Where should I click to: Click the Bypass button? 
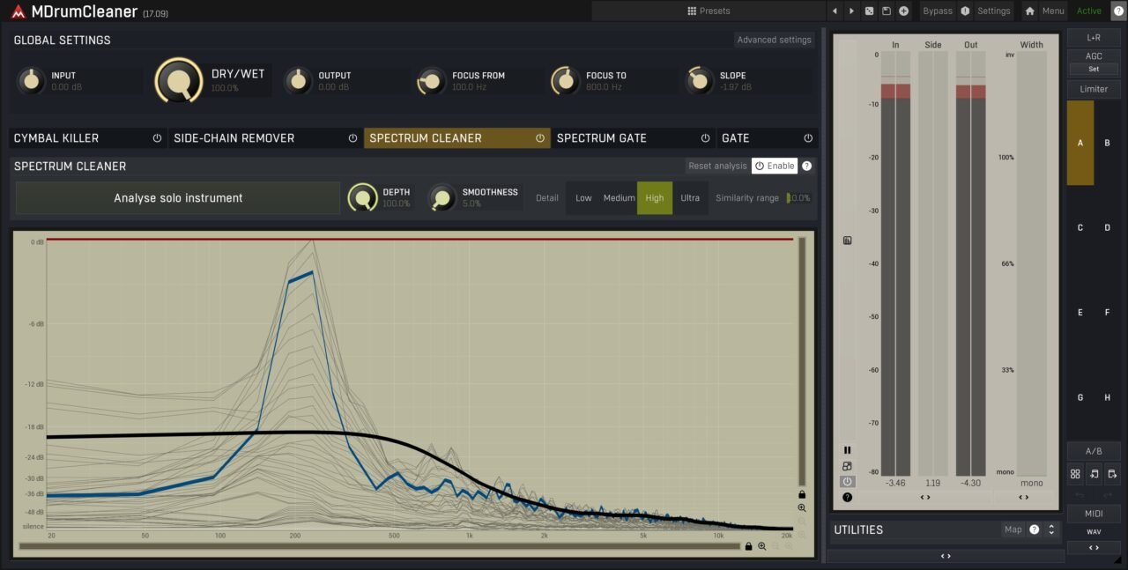click(x=938, y=11)
